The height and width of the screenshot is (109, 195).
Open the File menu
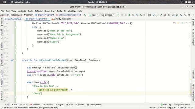pos(2,11)
